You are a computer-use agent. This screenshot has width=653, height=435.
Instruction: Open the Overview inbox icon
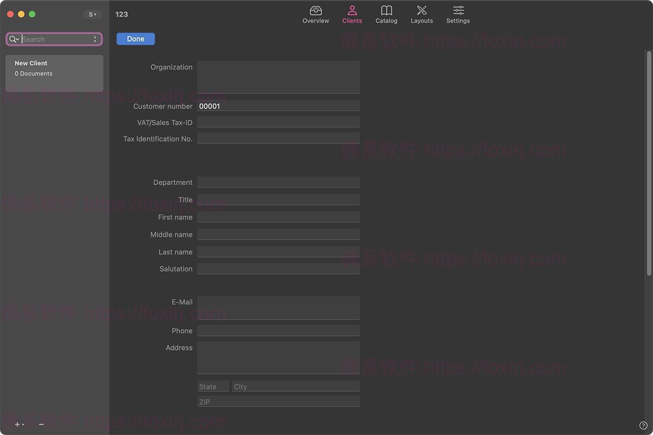pos(316,10)
